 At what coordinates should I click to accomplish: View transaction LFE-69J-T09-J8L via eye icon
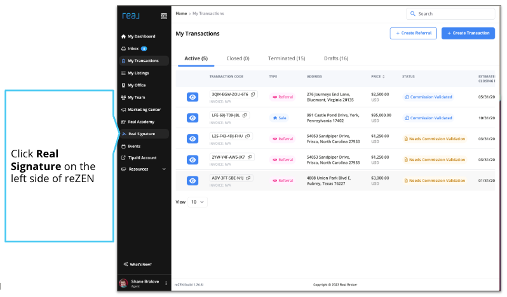click(193, 118)
